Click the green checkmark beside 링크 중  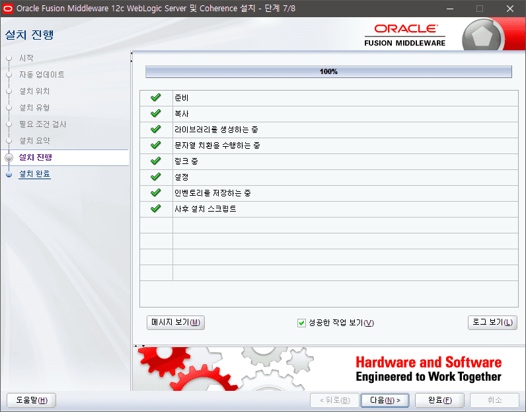(156, 161)
